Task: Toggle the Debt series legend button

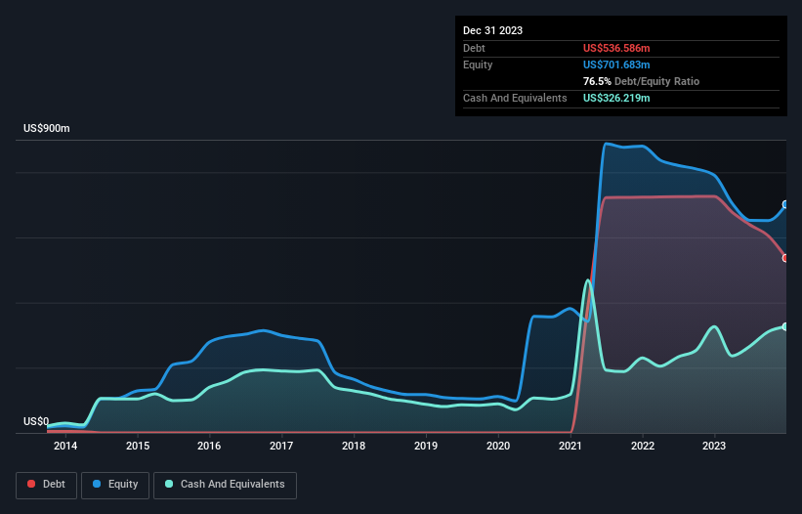Action: 47,485
